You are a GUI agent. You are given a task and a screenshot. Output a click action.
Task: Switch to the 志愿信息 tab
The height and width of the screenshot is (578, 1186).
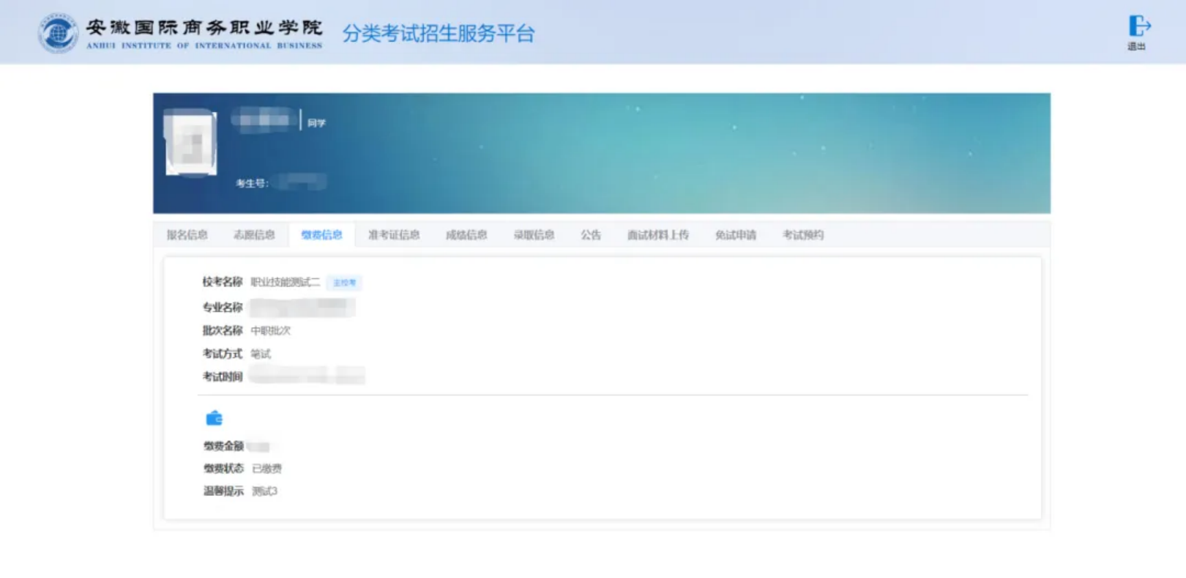click(254, 235)
